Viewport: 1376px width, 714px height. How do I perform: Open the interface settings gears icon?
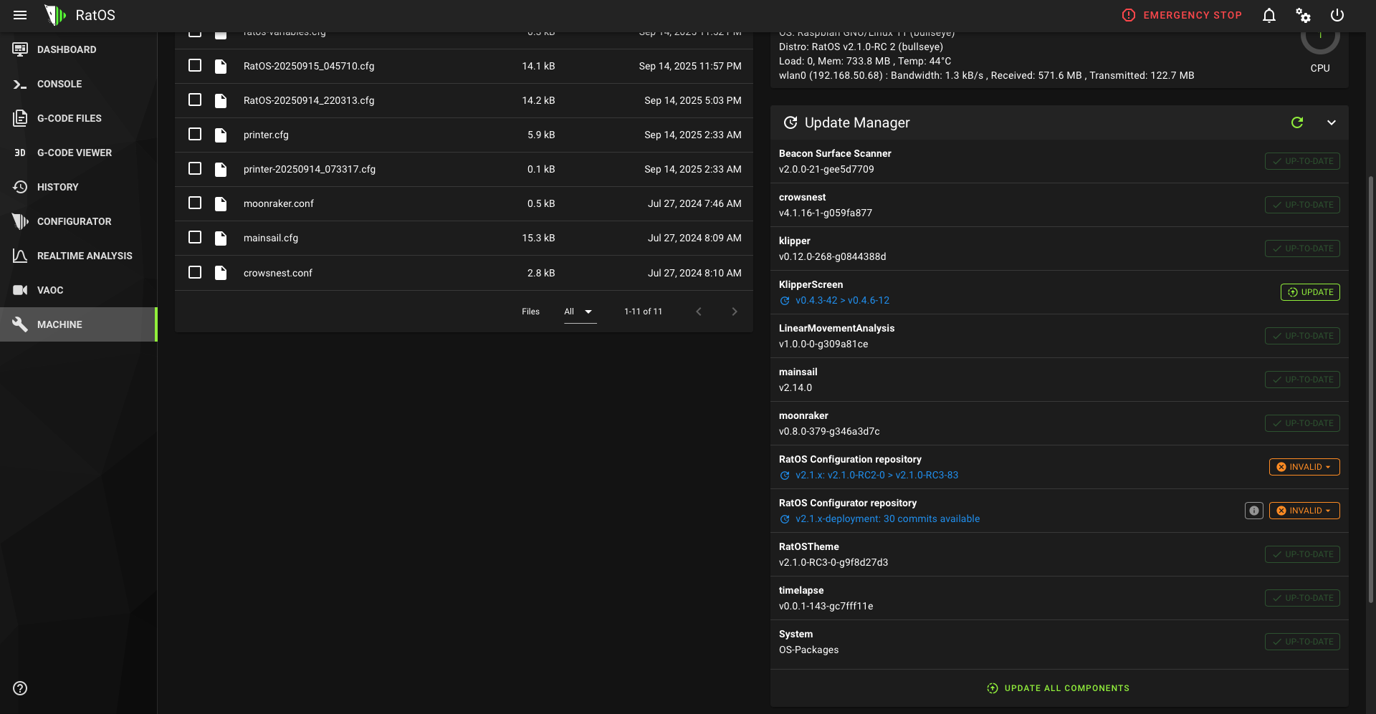tap(1303, 15)
